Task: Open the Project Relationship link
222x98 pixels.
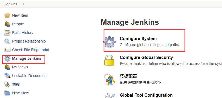Action: click(29, 41)
